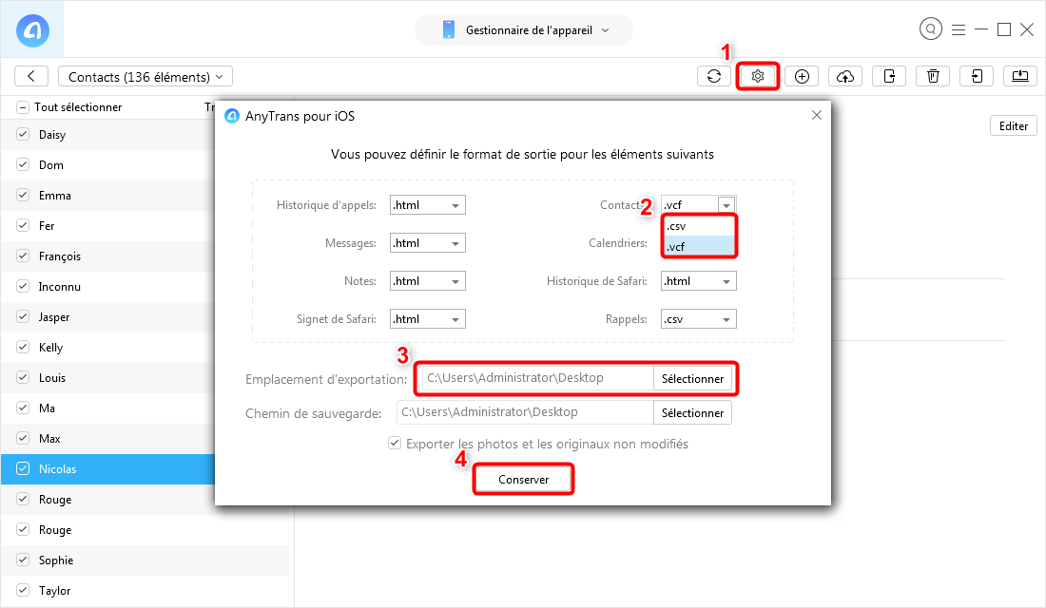
Task: Go back with the left arrow button
Action: tap(31, 76)
